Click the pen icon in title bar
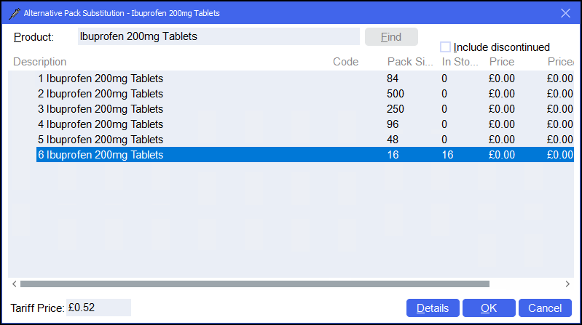 tap(14, 13)
